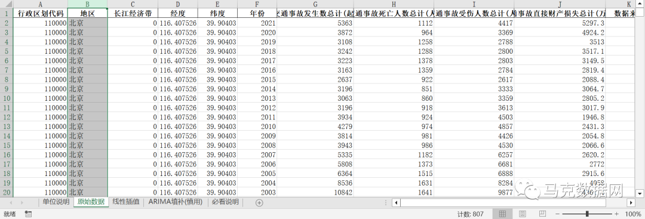Adjust the zoom slider handle
The width and height of the screenshot is (645, 219).
coord(587,214)
